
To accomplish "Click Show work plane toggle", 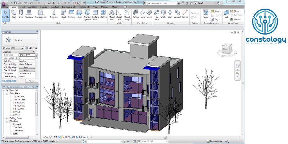I will (235, 11).
